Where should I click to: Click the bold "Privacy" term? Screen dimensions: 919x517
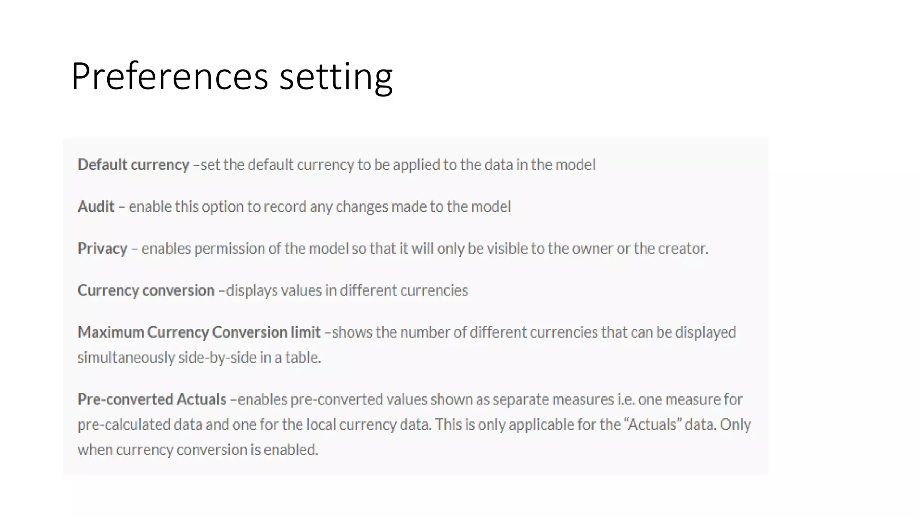point(102,248)
